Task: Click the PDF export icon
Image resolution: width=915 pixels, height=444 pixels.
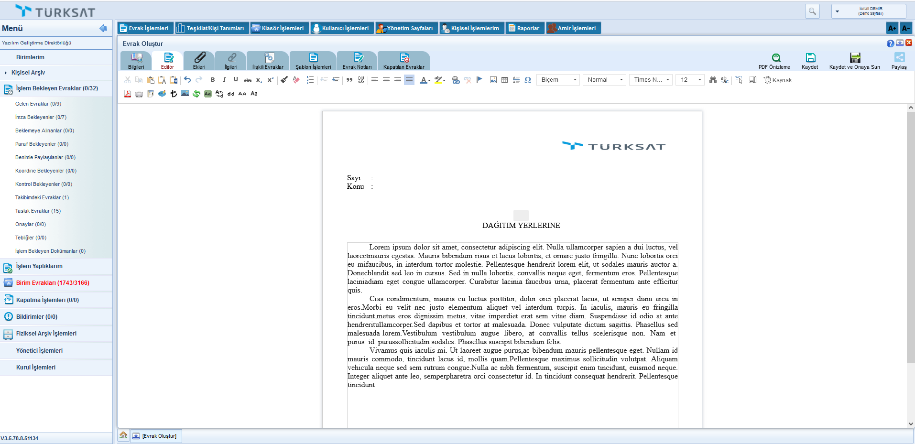Action: (x=128, y=94)
